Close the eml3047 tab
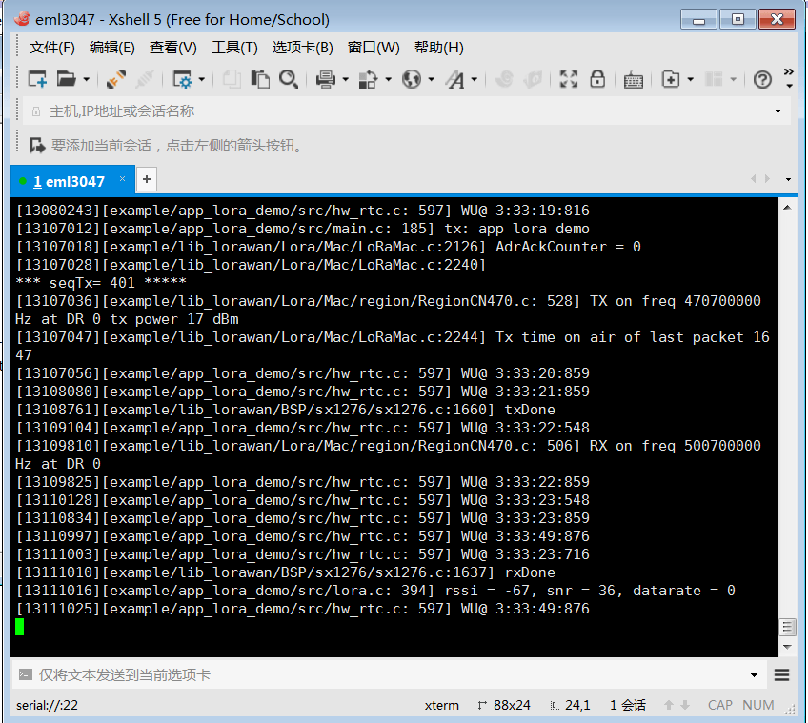The image size is (808, 723). tap(122, 179)
